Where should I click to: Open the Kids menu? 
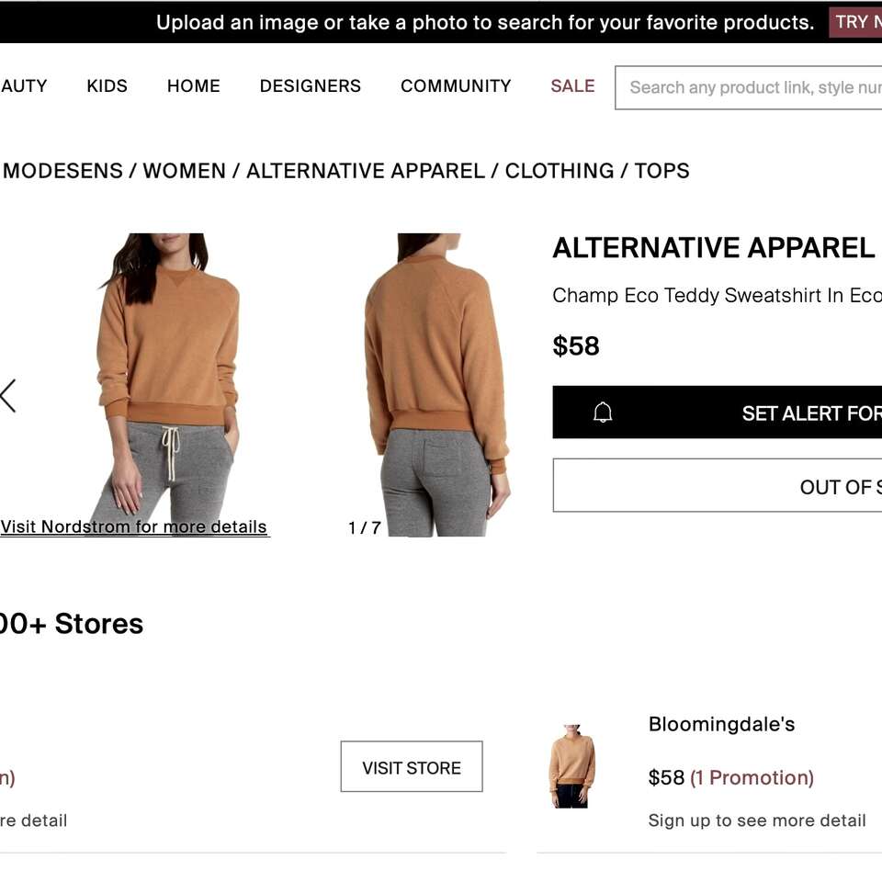(107, 86)
